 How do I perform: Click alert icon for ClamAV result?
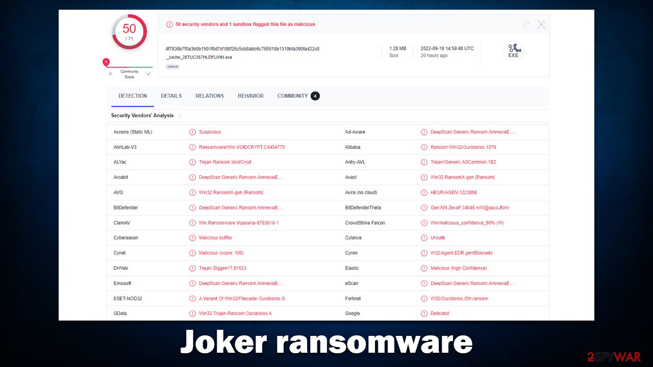click(192, 223)
